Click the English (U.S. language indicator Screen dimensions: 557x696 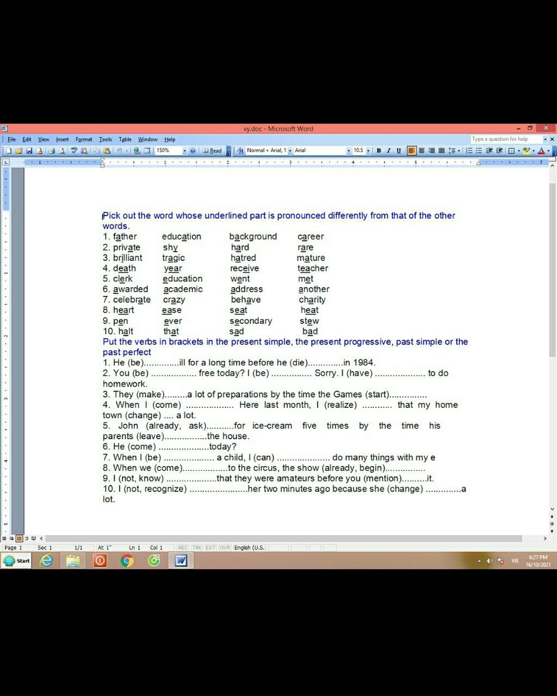tap(249, 548)
